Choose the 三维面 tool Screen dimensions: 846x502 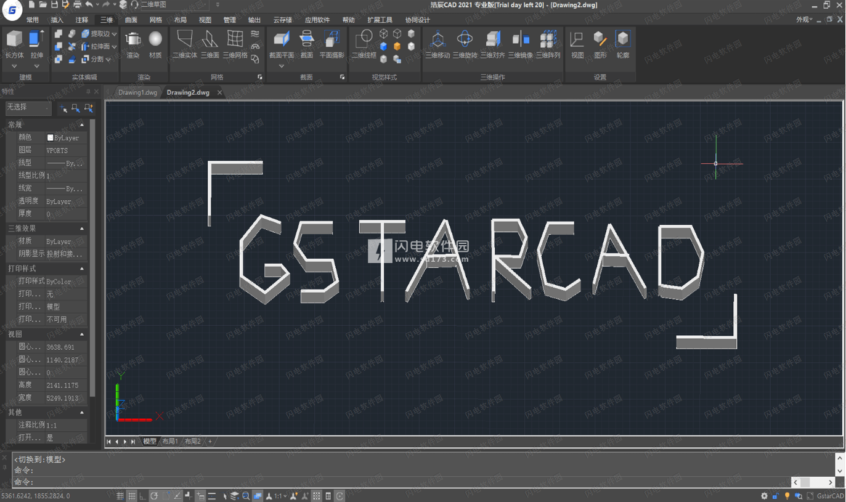210,44
